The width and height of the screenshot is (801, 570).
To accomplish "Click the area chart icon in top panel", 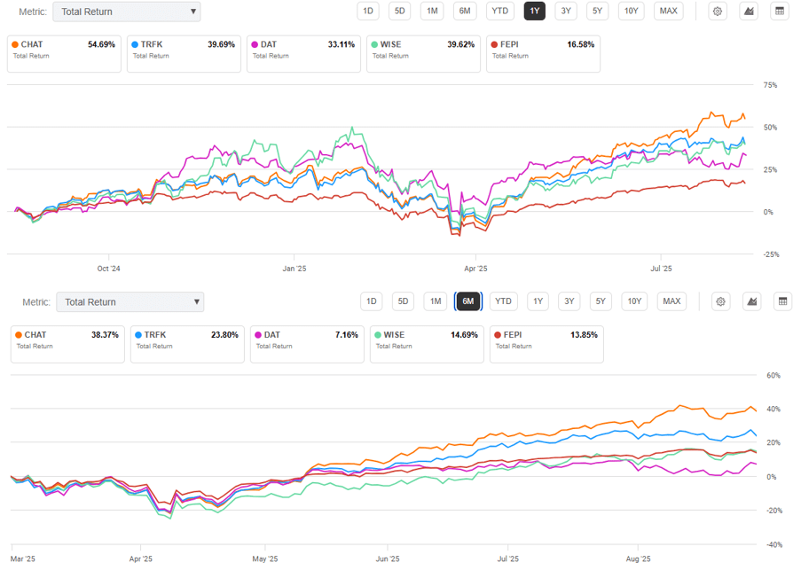I will pos(749,12).
